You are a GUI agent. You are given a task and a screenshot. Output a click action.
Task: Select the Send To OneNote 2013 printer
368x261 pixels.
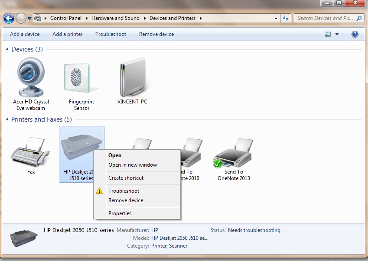[234, 159]
